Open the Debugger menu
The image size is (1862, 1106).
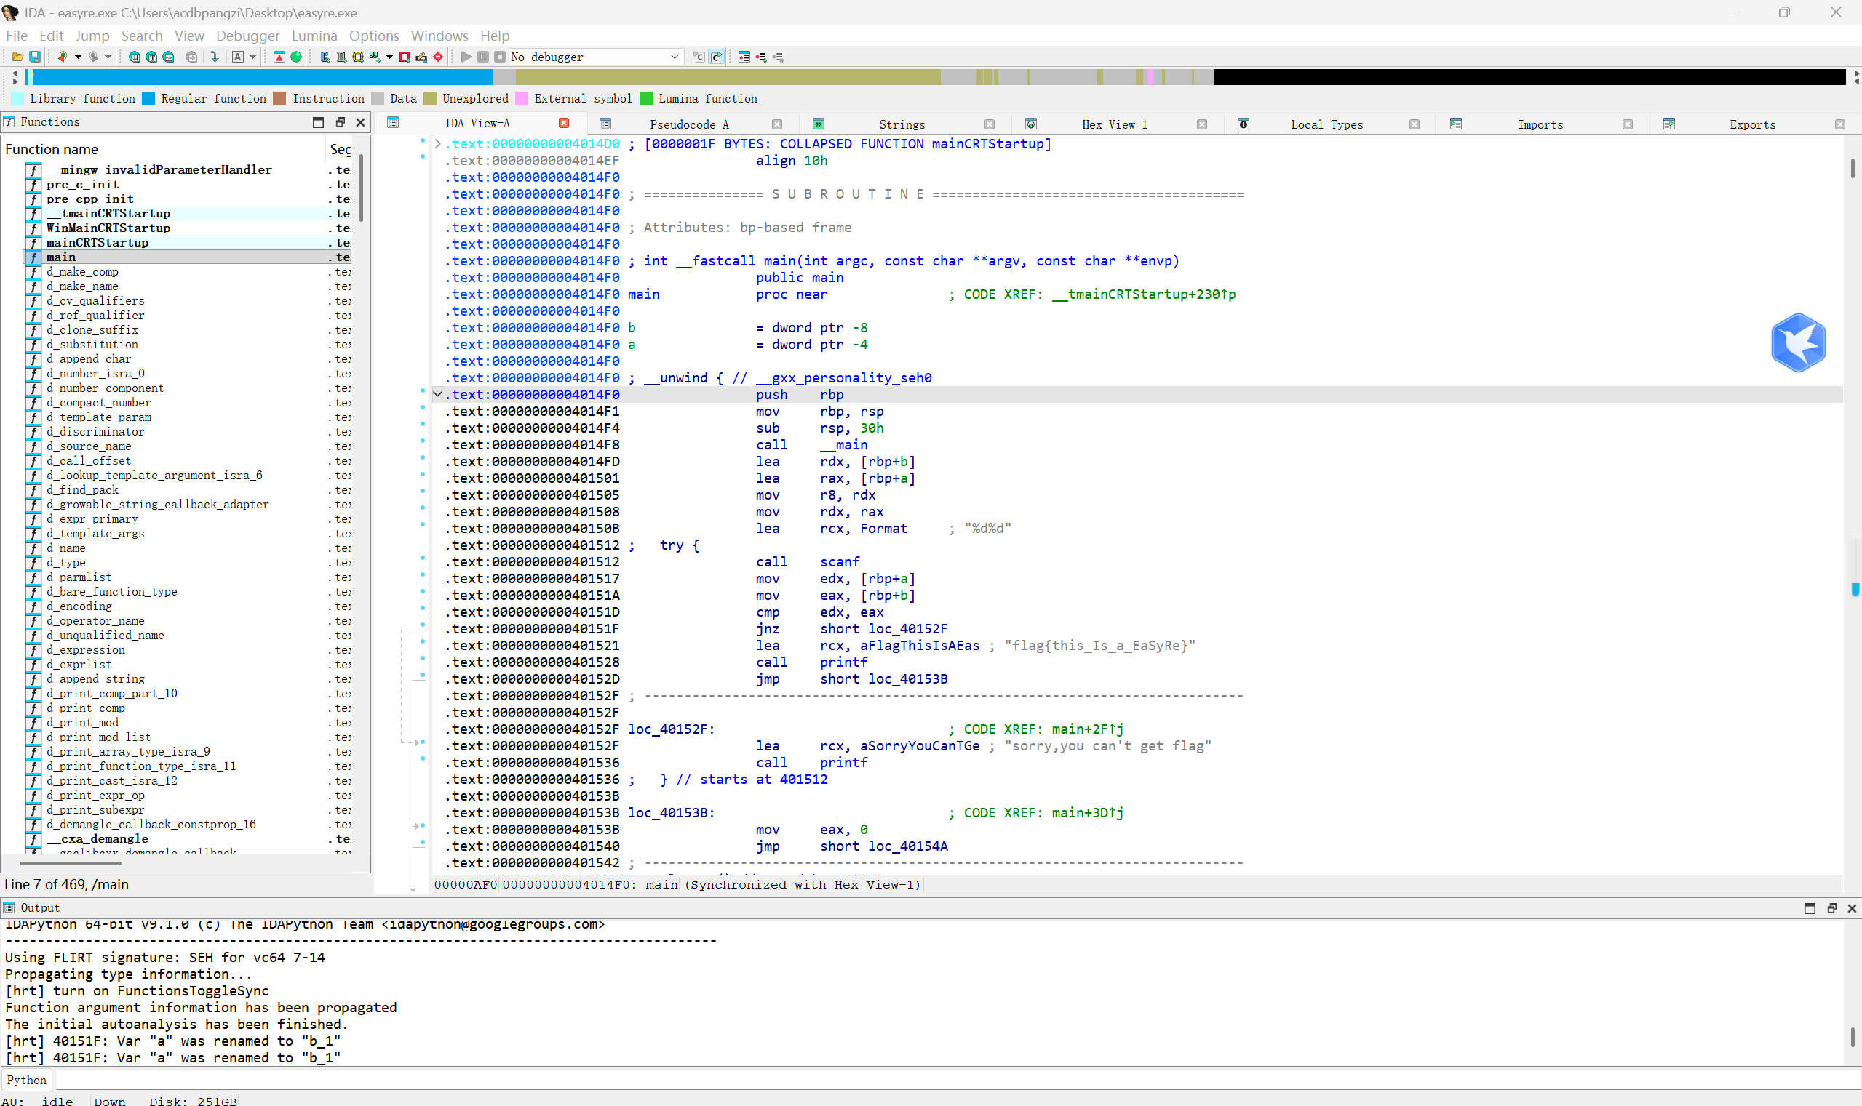click(x=247, y=36)
